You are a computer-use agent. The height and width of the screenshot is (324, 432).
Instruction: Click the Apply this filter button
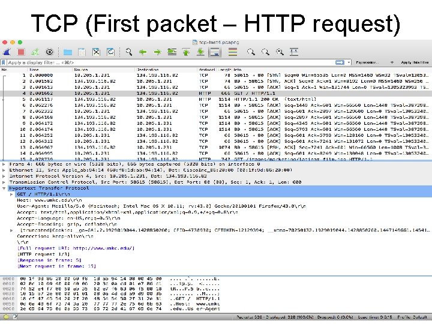[415, 62]
